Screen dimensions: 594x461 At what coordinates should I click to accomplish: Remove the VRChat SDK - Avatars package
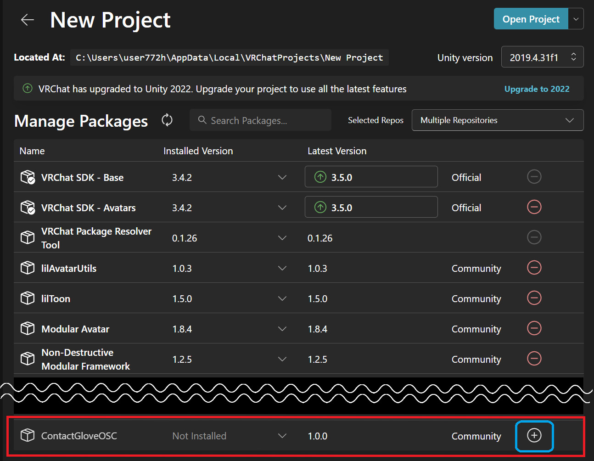coord(534,207)
